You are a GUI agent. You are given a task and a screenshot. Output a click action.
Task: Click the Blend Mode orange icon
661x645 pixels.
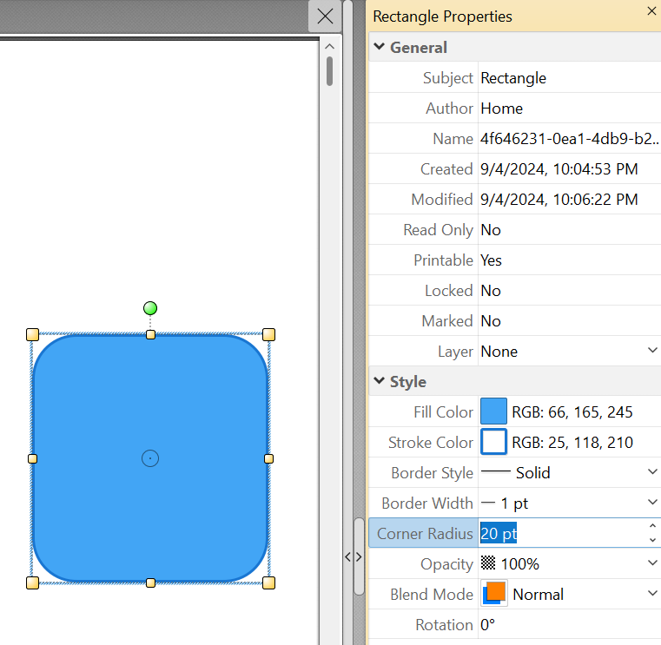[493, 594]
